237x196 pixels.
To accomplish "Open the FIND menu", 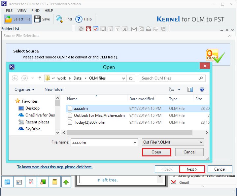I will coord(35,11).
